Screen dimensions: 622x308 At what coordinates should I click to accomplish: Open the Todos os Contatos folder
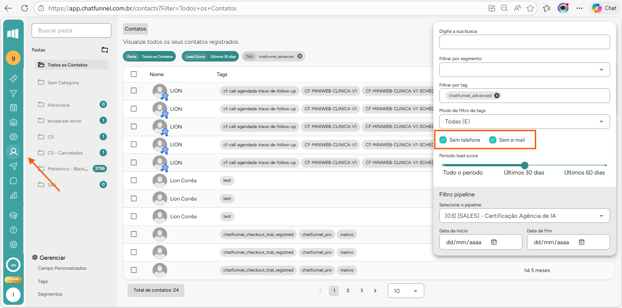(67, 65)
